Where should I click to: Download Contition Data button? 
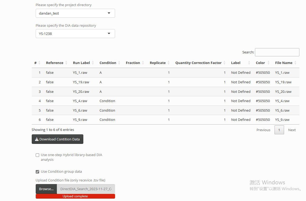pyautogui.click(x=57, y=139)
